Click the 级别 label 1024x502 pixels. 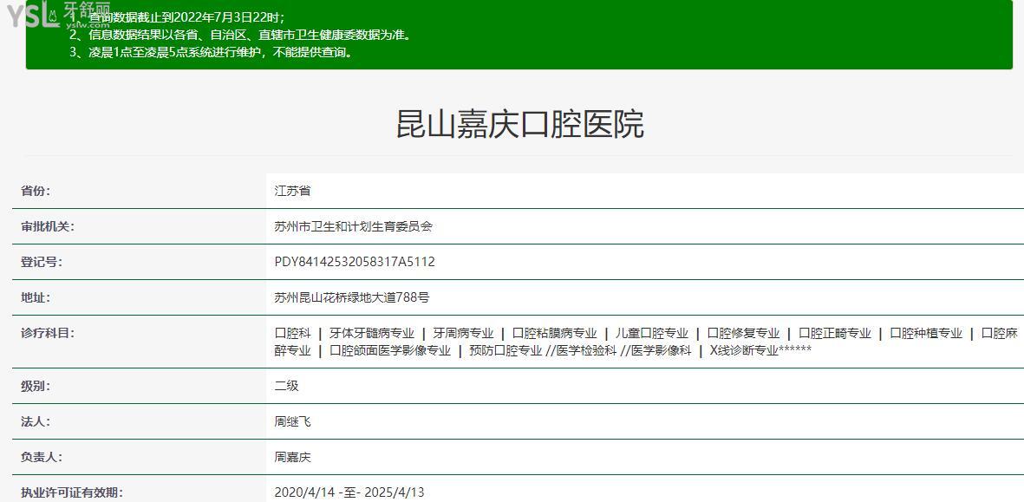(x=36, y=386)
